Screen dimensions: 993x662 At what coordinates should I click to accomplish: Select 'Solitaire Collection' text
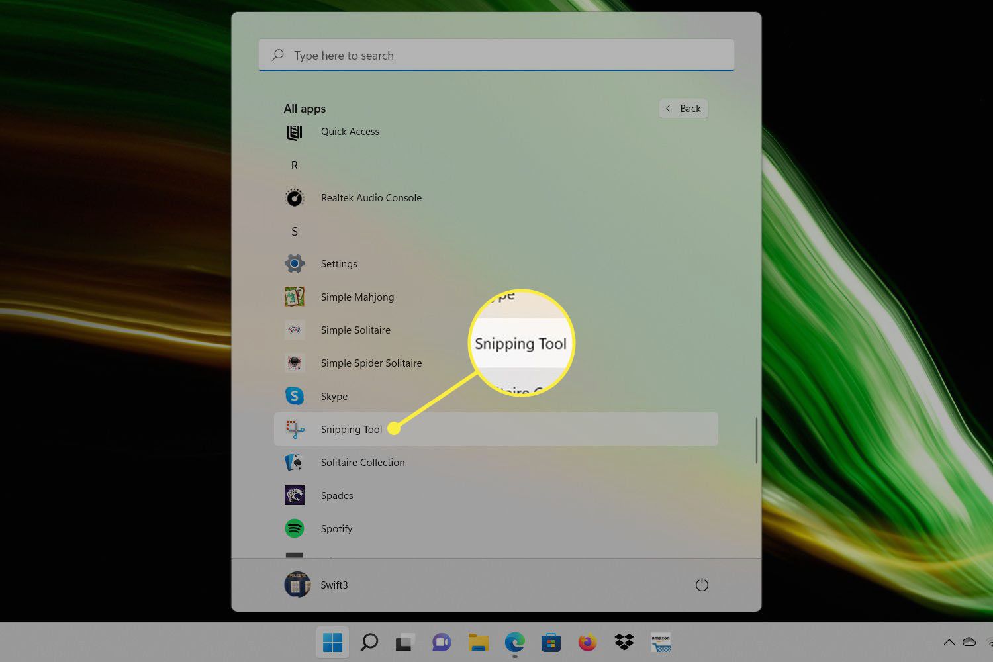point(363,462)
